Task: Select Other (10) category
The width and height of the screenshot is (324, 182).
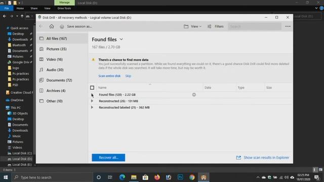Action: pos(62,101)
